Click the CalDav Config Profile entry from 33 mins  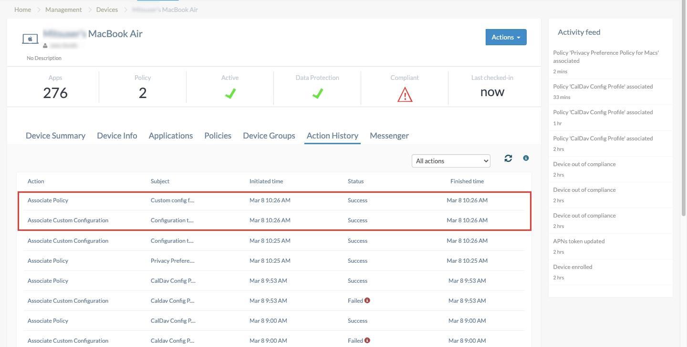coord(610,91)
